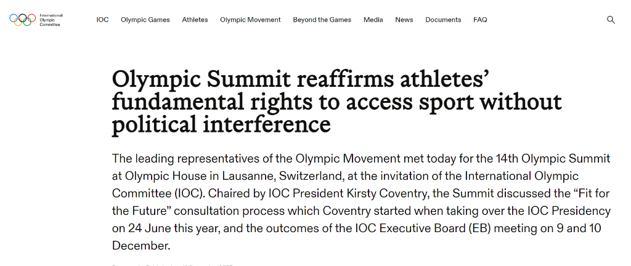Click the International Olympic Committee logo text
This screenshot has height=266, width=631.
51,20
